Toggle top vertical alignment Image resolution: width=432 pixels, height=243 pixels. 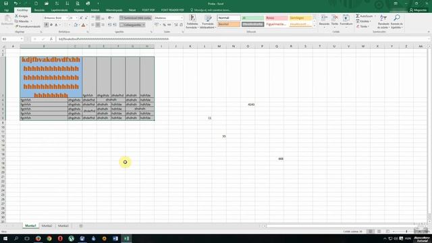pyautogui.click(x=93, y=18)
